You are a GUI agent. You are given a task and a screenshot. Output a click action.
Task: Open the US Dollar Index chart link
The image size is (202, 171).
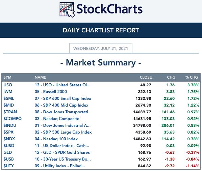coord(62,146)
